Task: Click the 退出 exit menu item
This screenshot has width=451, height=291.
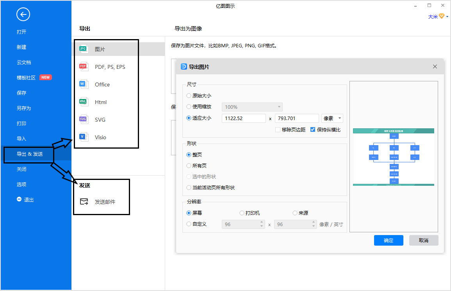Action: point(29,199)
